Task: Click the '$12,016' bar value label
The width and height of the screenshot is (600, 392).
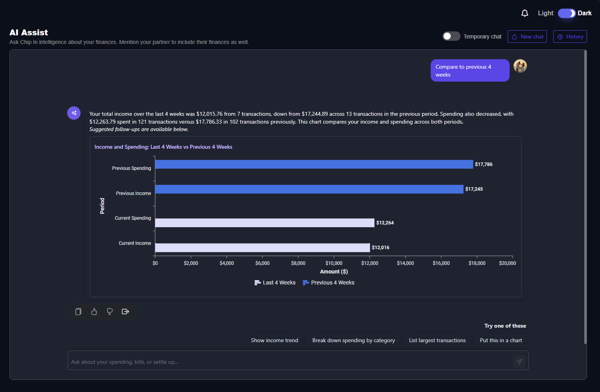Action: coord(381,248)
